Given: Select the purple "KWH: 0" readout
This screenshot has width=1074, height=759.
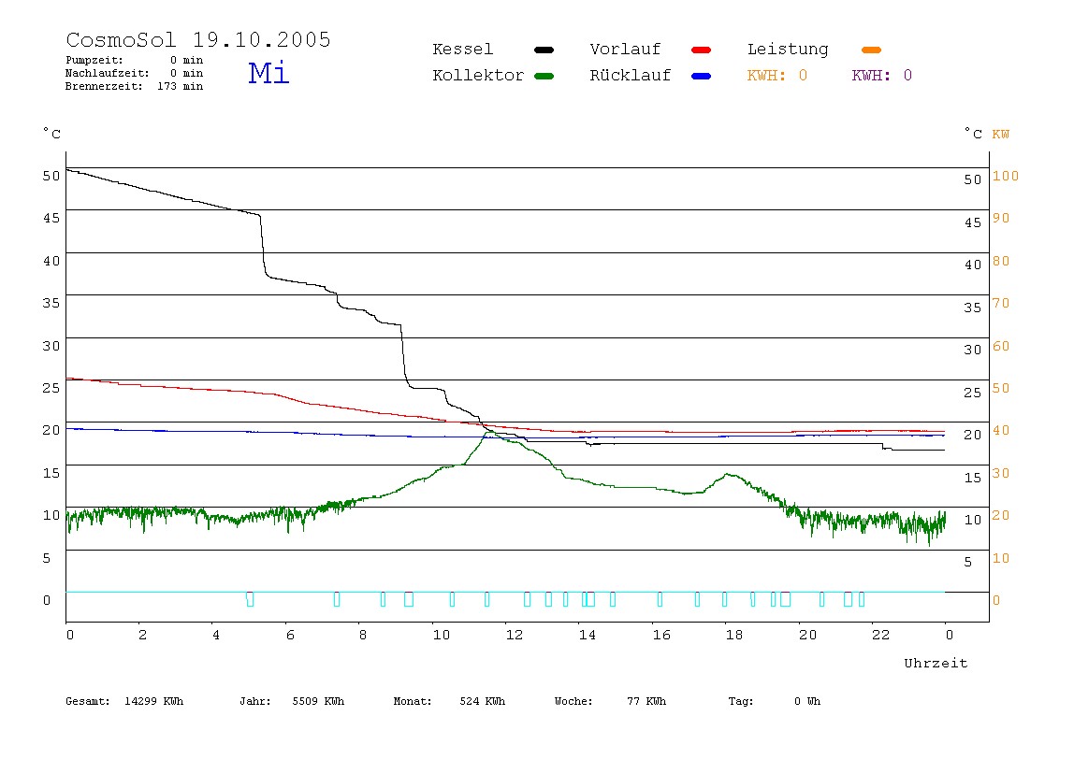Looking at the screenshot, I should pos(882,76).
